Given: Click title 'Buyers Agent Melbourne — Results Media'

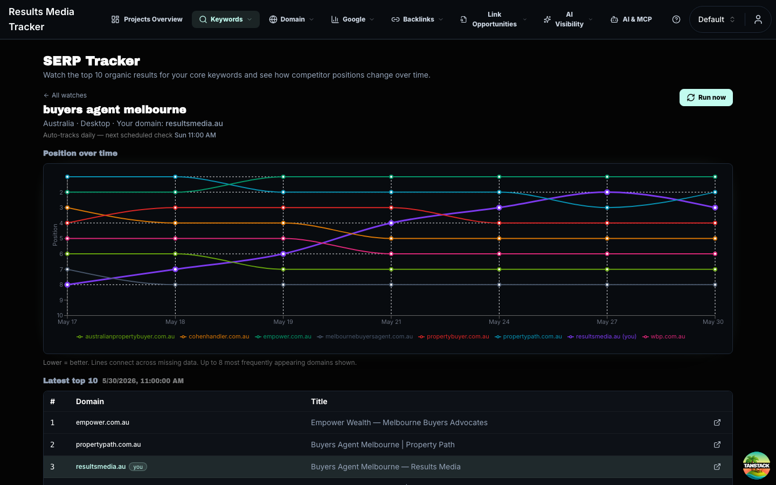Looking at the screenshot, I should click(386, 467).
